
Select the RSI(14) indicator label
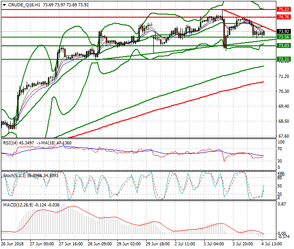[10, 143]
